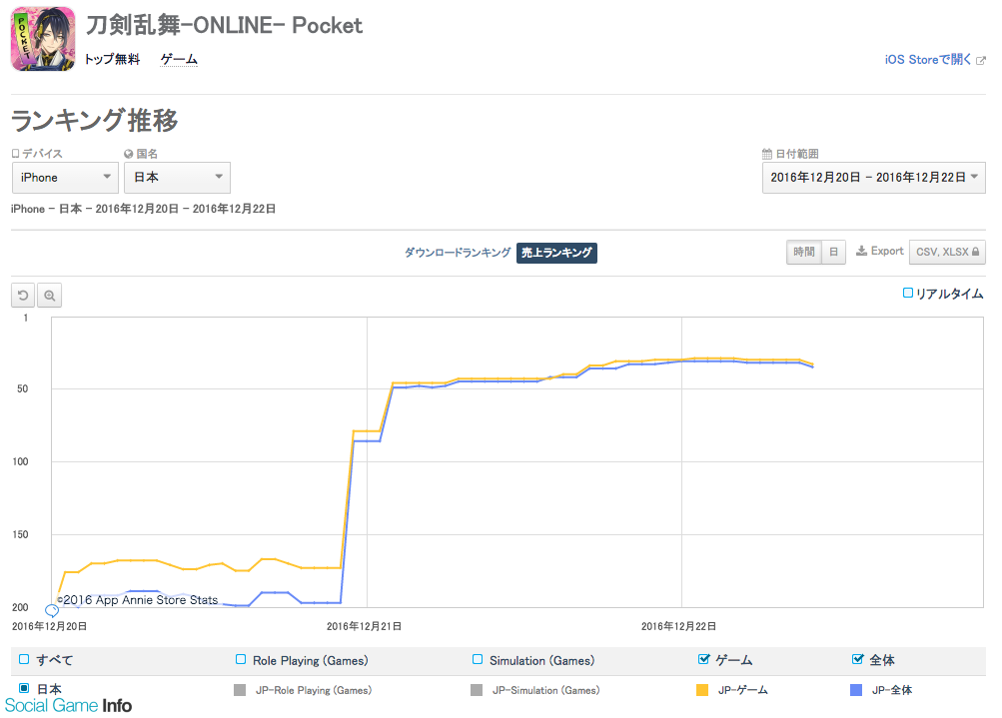
Task: Click the JP-Simulation (Games) legend label
Action: (545, 690)
